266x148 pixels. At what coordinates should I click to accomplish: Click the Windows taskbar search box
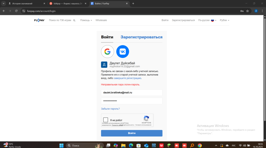[85, 145]
